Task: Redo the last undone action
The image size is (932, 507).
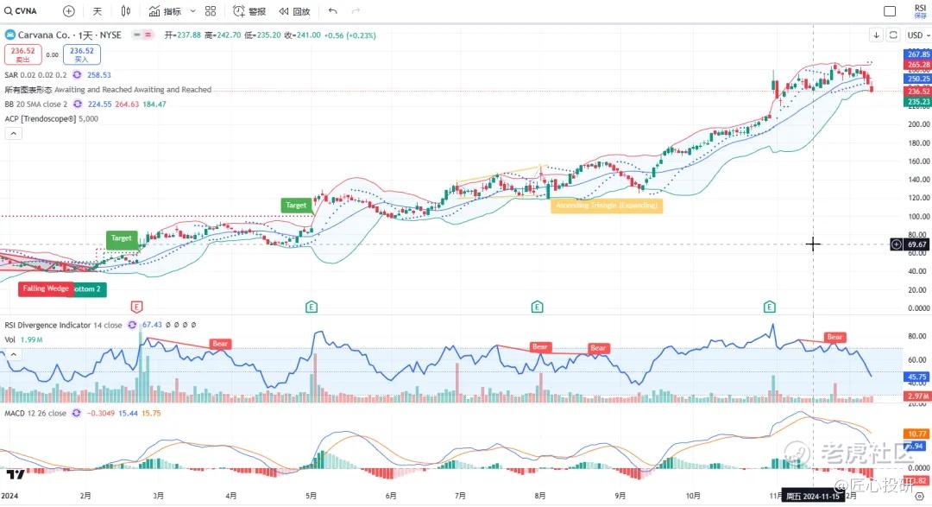Action: 356,10
